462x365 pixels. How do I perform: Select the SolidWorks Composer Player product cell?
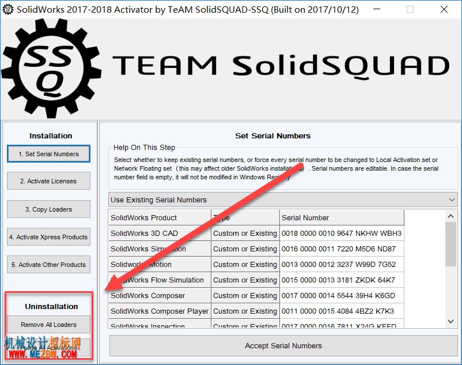coord(160,311)
